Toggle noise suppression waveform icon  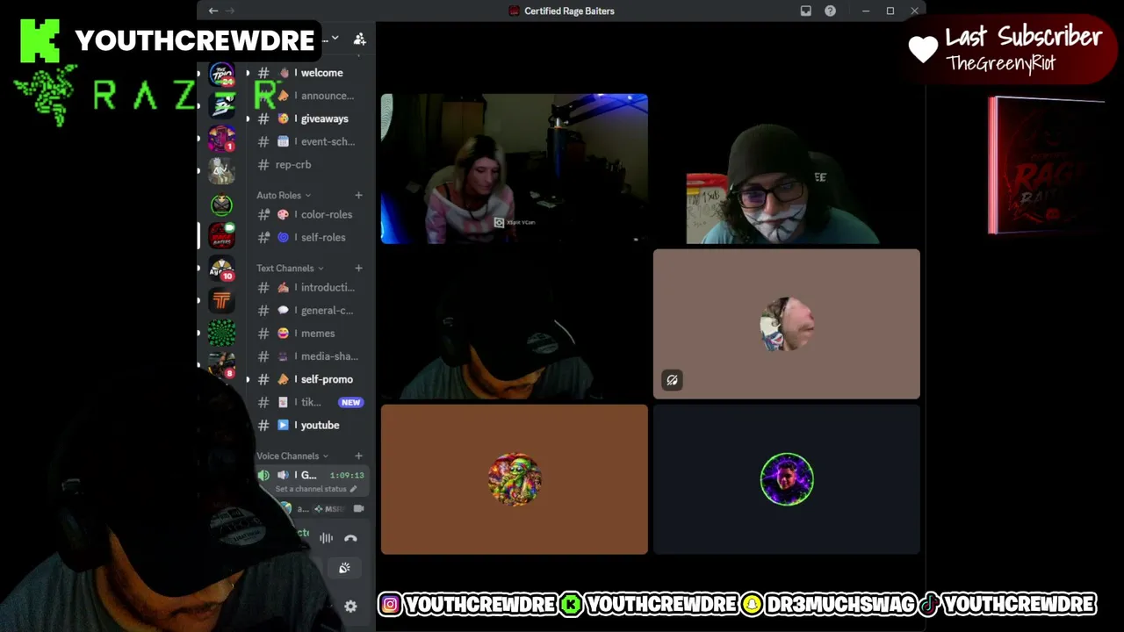click(x=327, y=538)
